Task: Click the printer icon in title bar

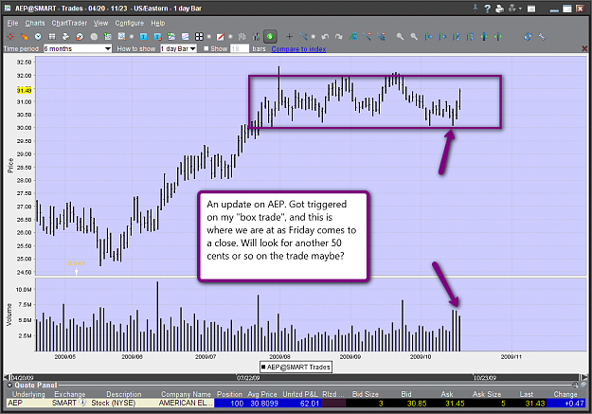Action: pyautogui.click(x=499, y=9)
